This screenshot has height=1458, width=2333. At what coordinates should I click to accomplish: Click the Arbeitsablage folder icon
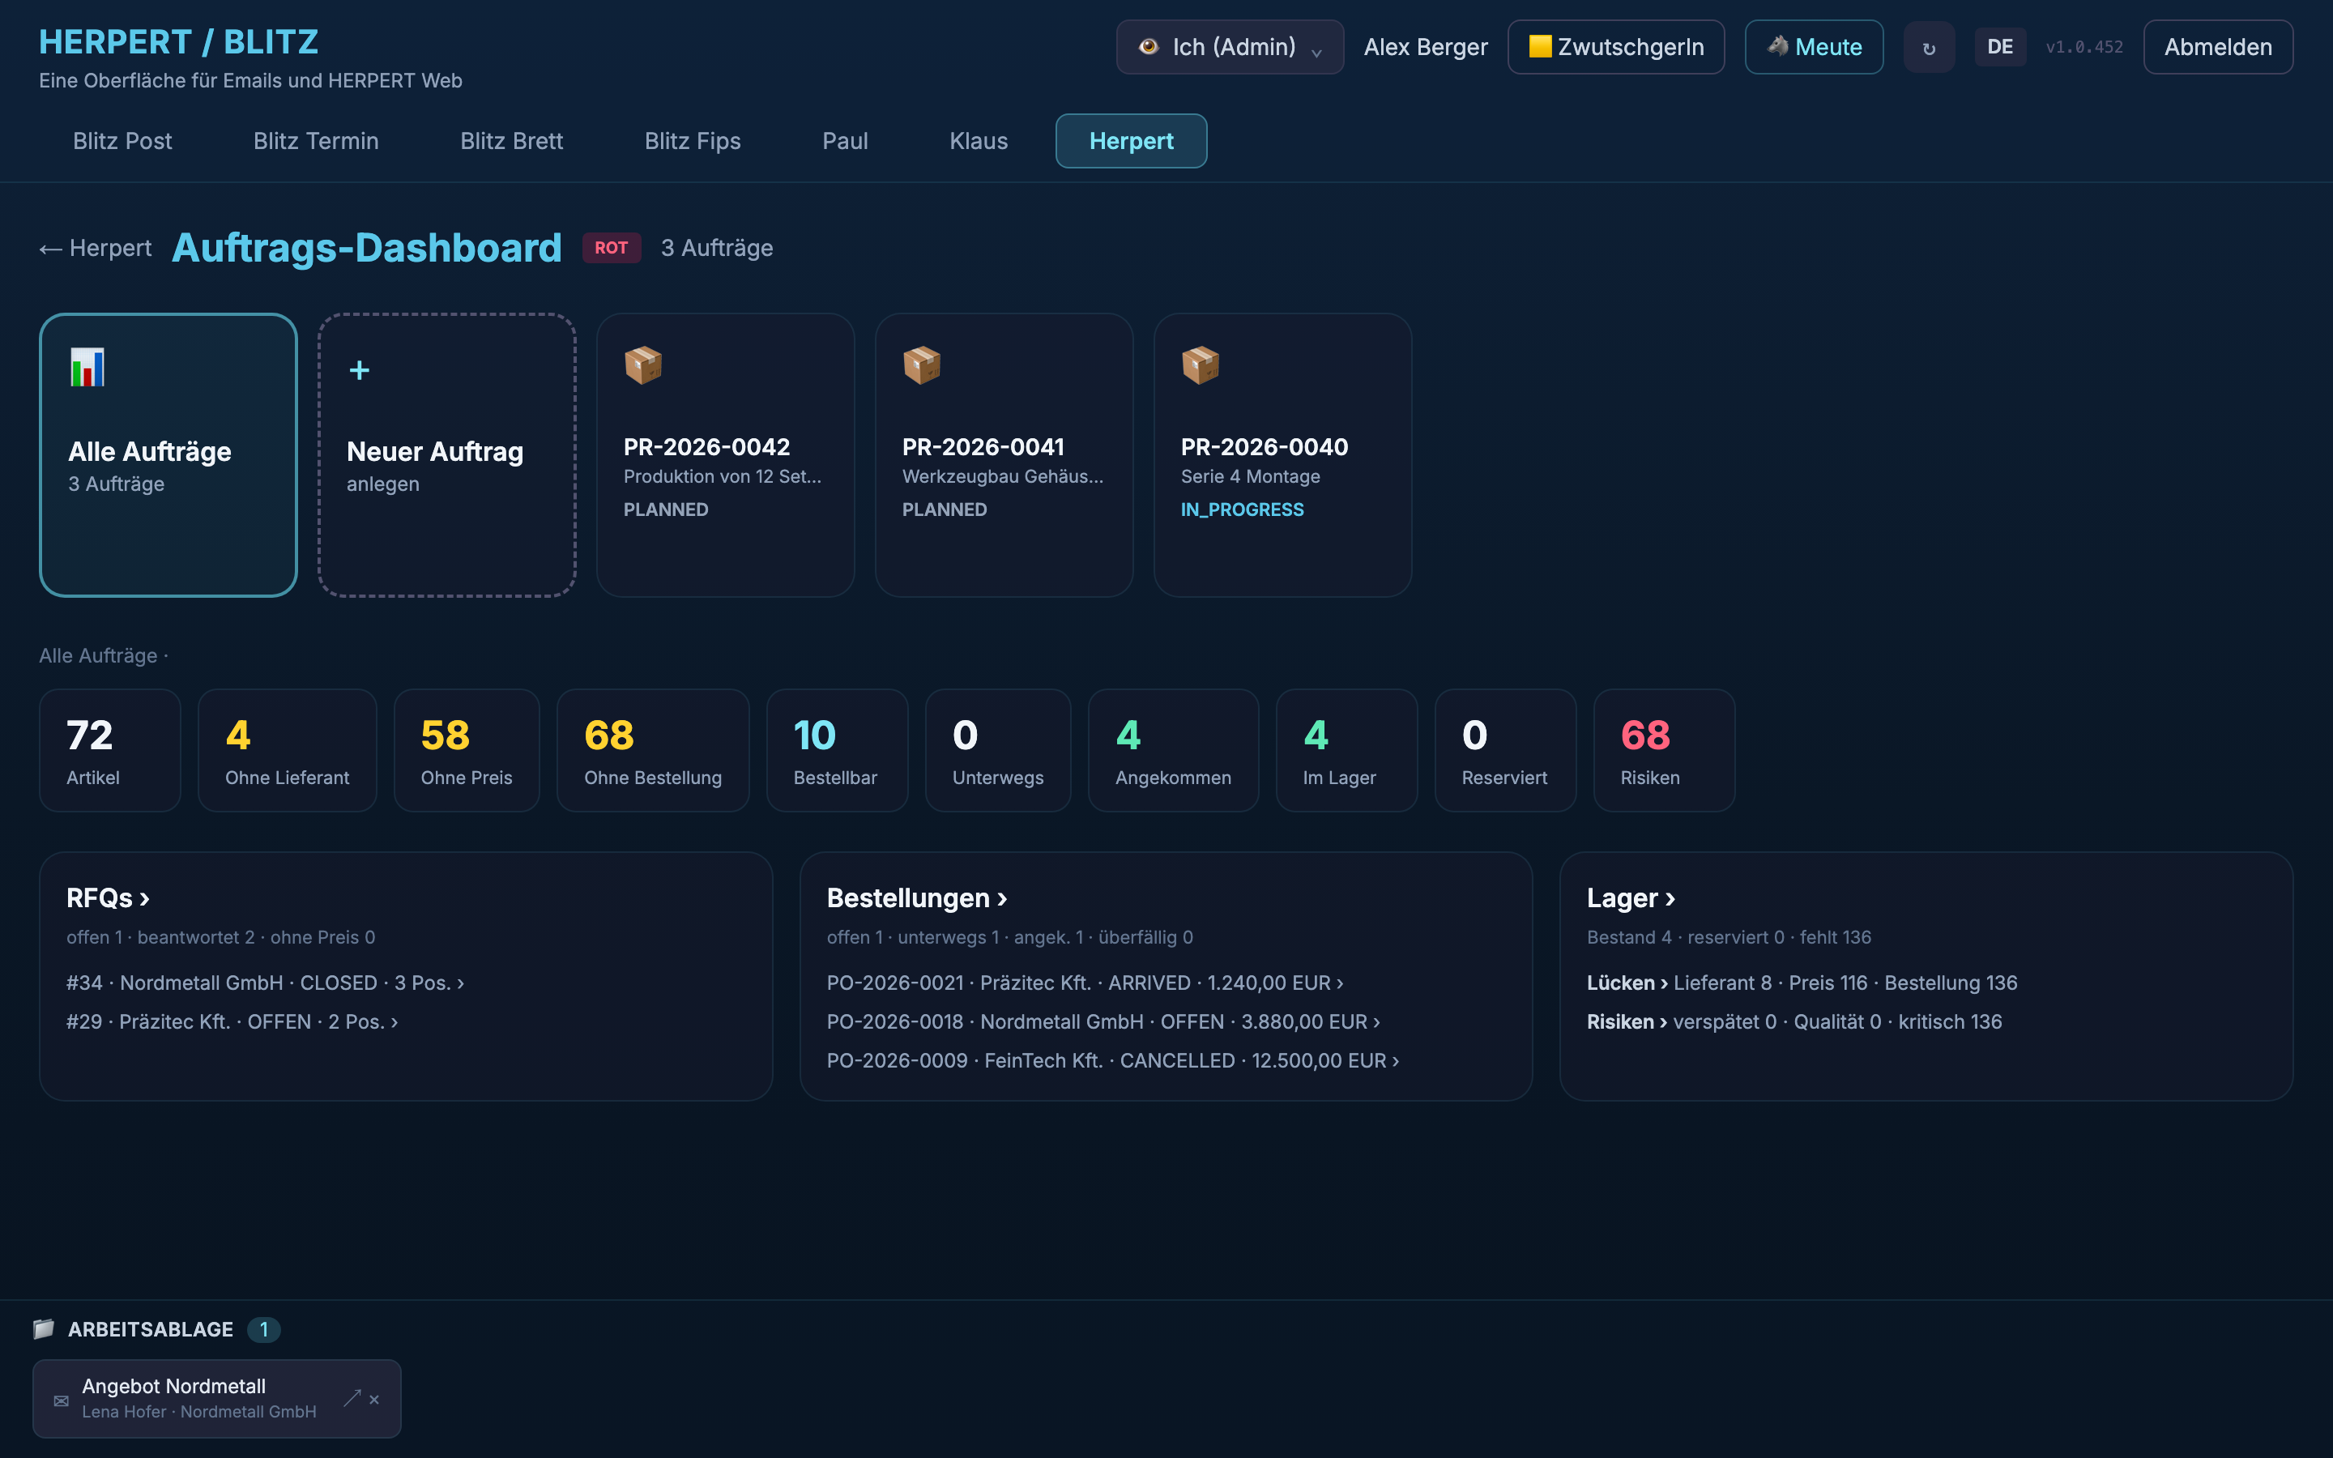tap(44, 1328)
